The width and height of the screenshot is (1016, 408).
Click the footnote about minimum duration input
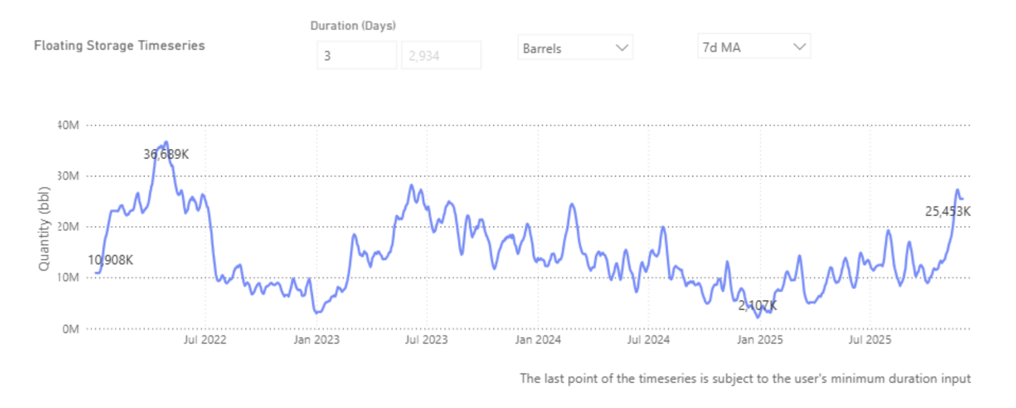tap(745, 379)
